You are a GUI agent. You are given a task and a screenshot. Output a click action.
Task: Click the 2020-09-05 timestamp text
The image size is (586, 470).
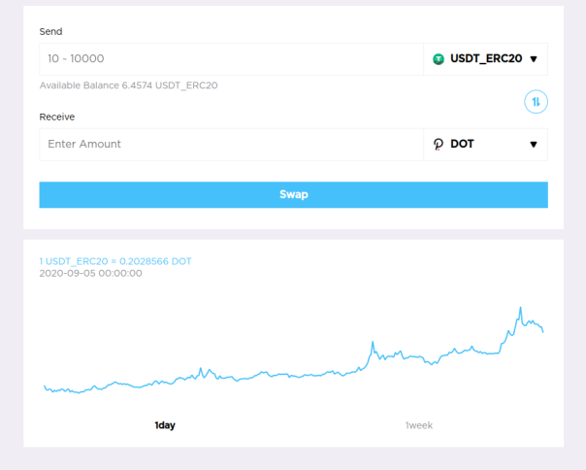point(90,273)
